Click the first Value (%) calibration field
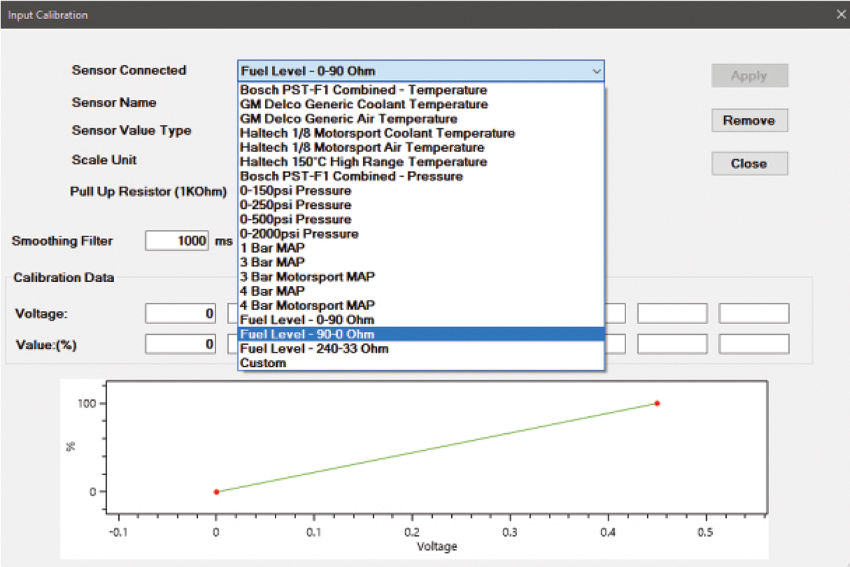850x567 pixels. pyautogui.click(x=181, y=344)
